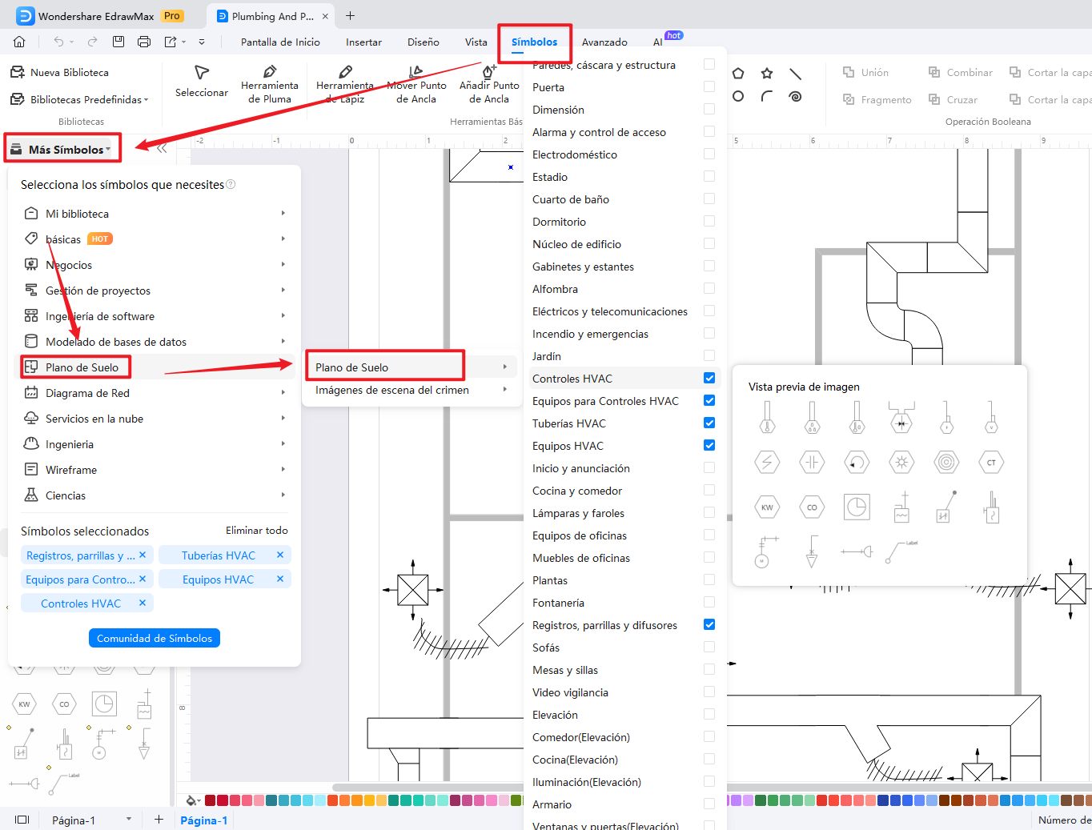Pick the first red color swatch
The image size is (1092, 830).
[x=210, y=800]
